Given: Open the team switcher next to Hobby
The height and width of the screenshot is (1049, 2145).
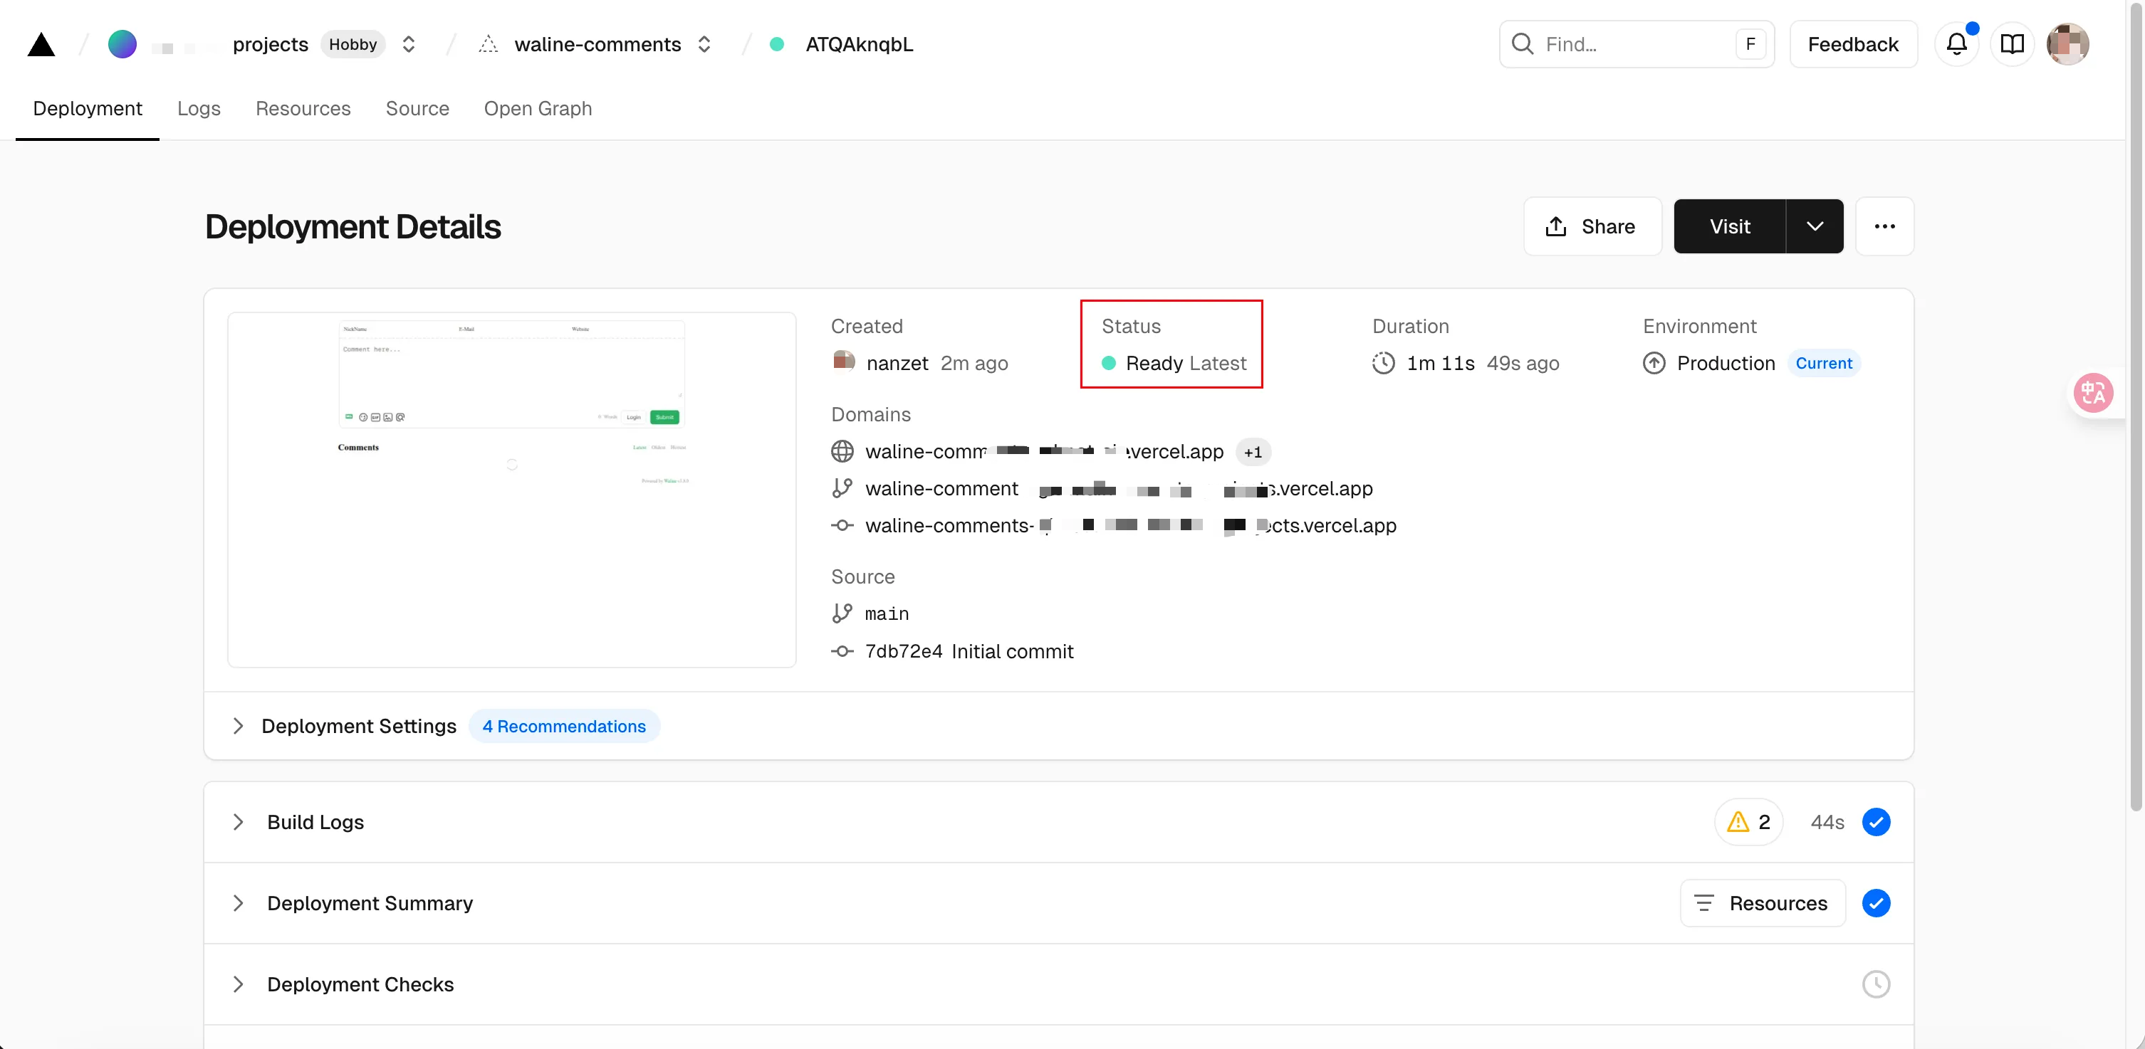Looking at the screenshot, I should pos(408,44).
